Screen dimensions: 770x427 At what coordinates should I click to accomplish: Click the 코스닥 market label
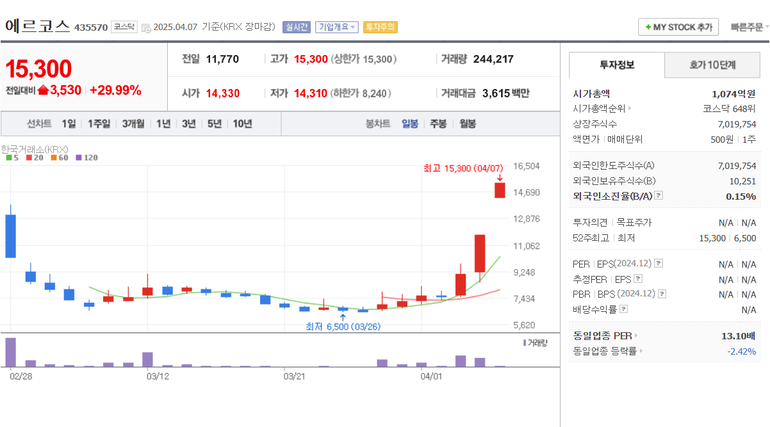[124, 27]
